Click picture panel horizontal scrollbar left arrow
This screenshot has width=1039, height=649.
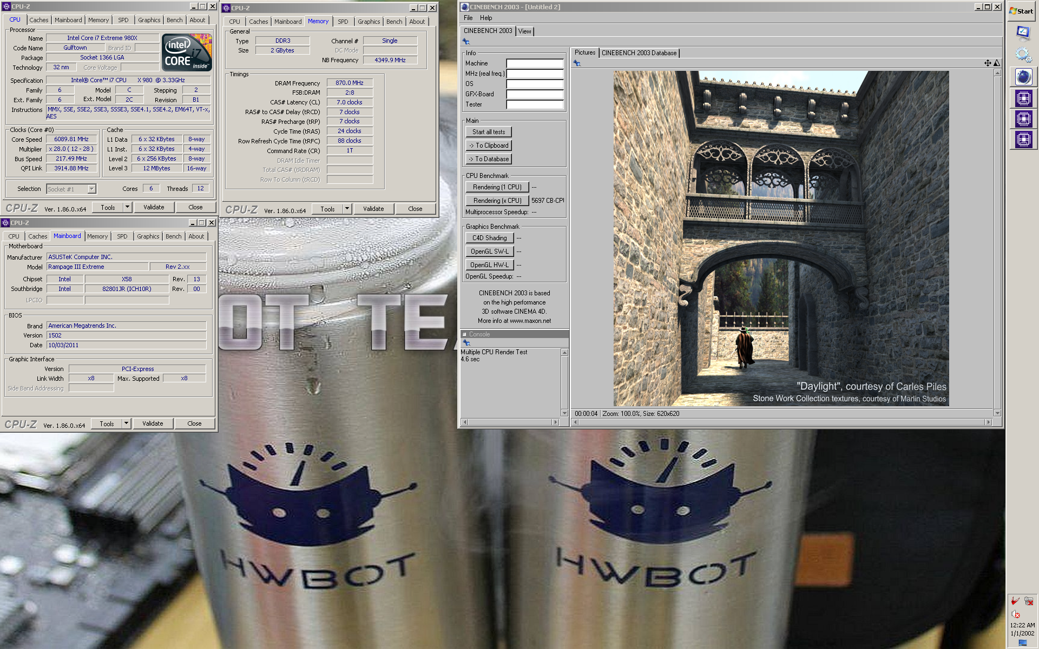(x=575, y=422)
